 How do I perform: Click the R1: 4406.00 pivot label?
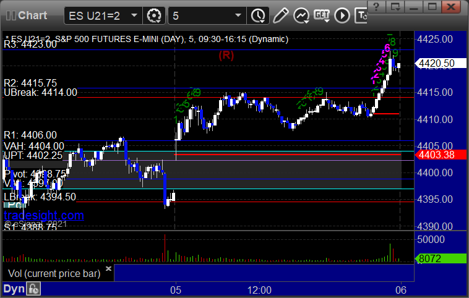(30, 135)
